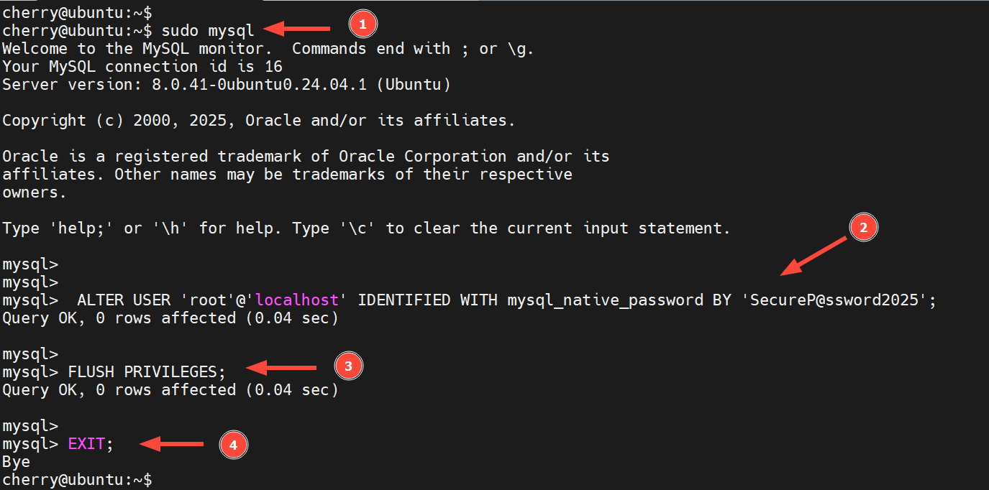This screenshot has height=490, width=989.
Task: Click the red numbered badge 1
Action: point(363,25)
